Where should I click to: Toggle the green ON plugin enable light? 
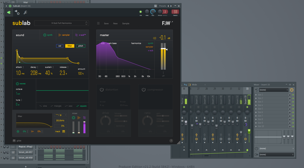click(141, 12)
